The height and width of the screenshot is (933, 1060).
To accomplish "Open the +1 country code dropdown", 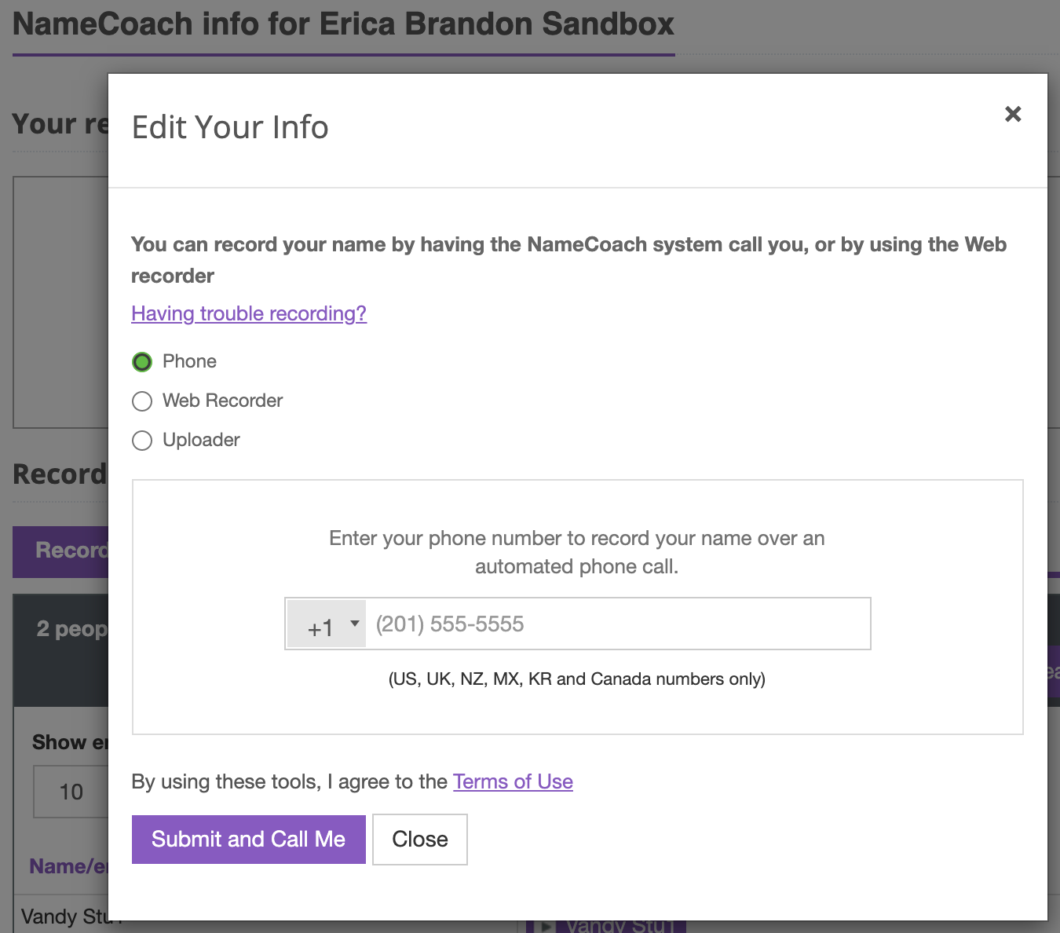I will tap(327, 624).
